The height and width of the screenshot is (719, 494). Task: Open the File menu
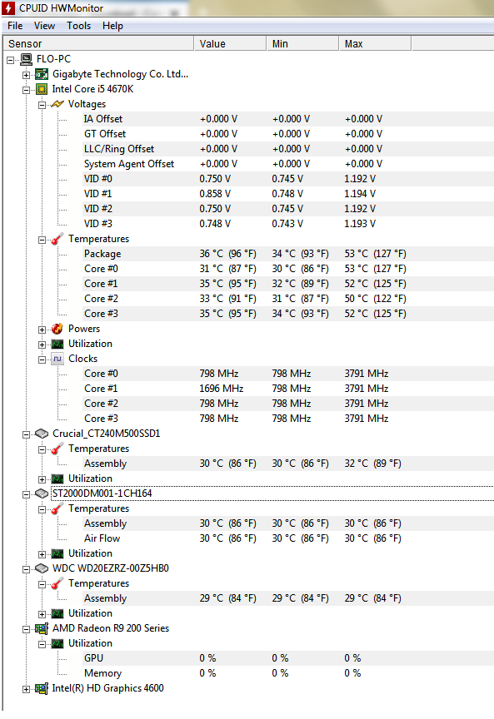(15, 26)
